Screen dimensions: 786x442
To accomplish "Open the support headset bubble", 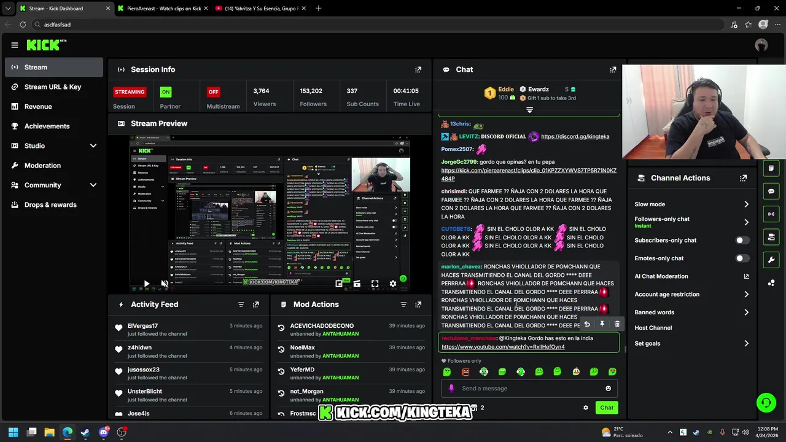I will (766, 403).
